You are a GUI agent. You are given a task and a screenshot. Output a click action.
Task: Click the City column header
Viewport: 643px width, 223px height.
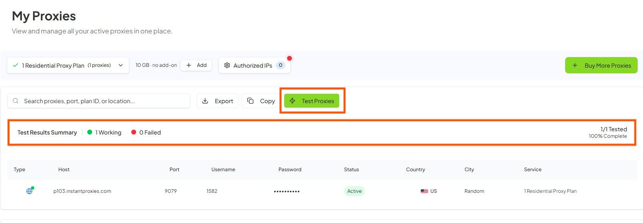[x=469, y=169]
